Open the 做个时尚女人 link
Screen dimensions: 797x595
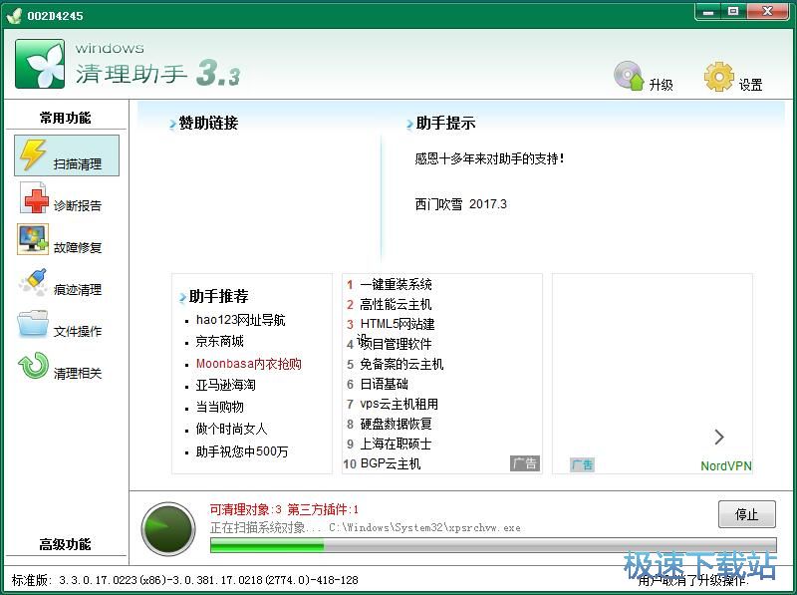click(x=231, y=429)
